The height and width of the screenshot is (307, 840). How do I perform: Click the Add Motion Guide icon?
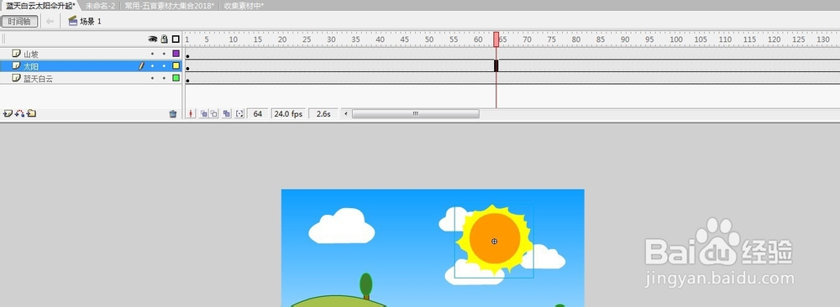(20, 113)
